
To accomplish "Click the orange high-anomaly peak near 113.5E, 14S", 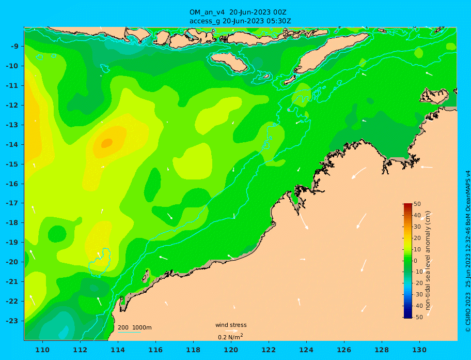I will point(106,143).
